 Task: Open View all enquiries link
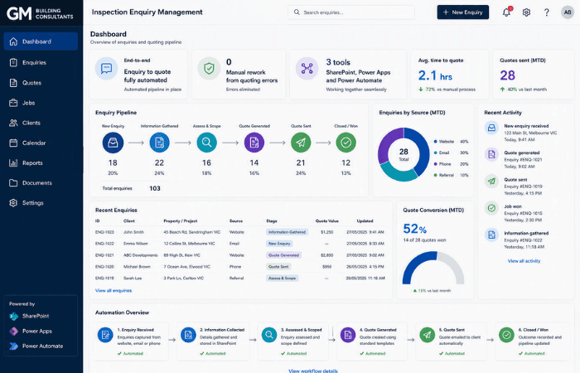pos(114,290)
